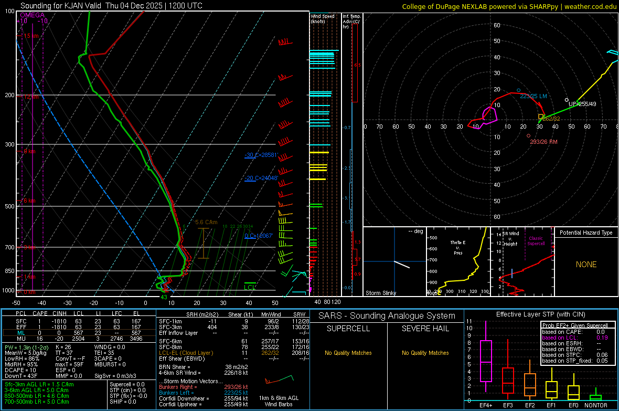Select the ML parcel row in table
Viewport: 619px width, 411px height.
click(x=79, y=333)
